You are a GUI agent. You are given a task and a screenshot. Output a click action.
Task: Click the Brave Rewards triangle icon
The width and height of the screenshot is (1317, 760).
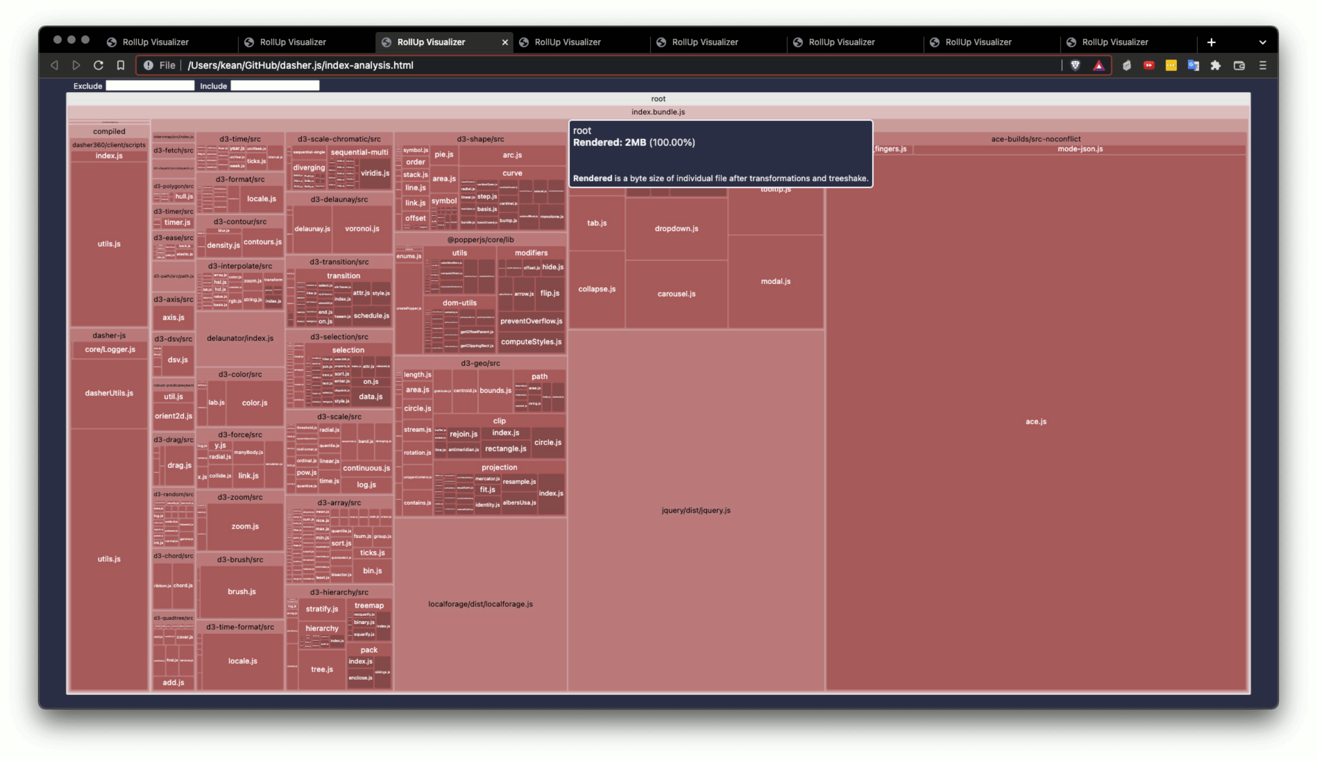pos(1098,65)
